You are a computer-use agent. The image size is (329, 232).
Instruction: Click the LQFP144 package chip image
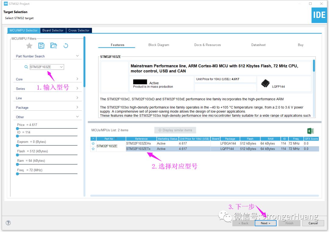[x=265, y=83]
